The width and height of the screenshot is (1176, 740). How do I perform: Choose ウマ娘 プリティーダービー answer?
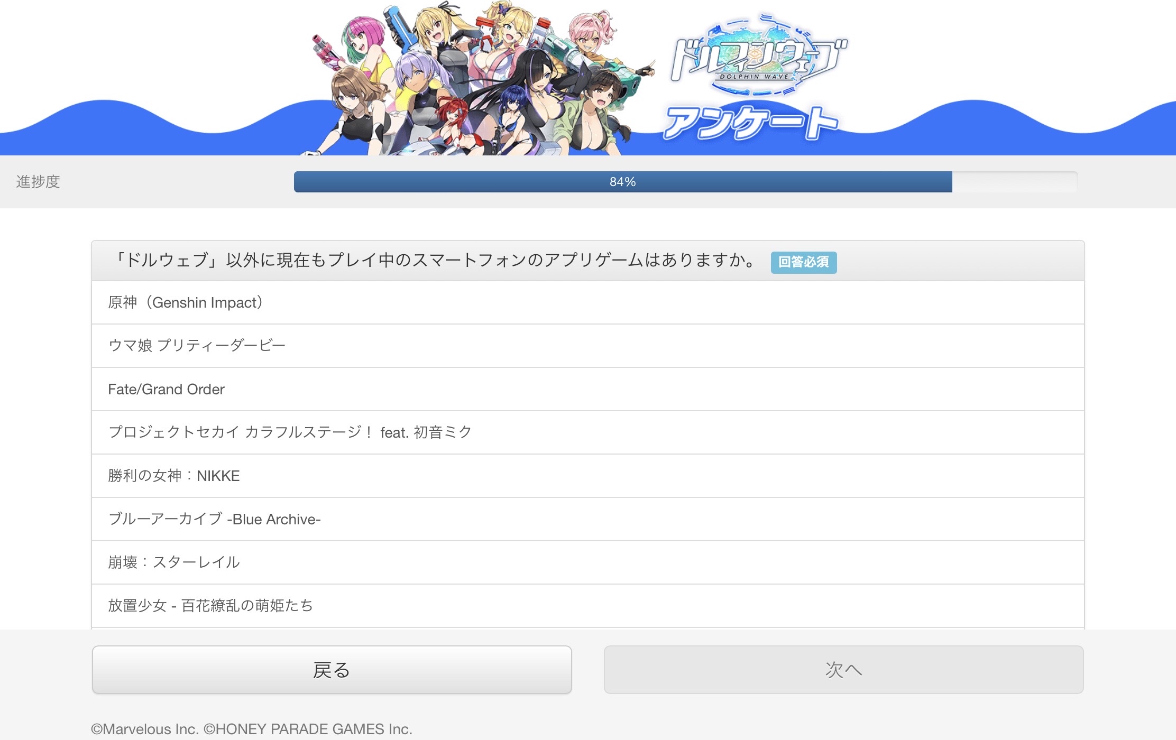[x=587, y=346]
